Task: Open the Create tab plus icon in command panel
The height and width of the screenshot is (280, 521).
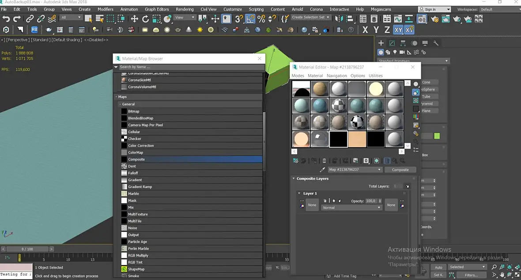Action: click(381, 43)
